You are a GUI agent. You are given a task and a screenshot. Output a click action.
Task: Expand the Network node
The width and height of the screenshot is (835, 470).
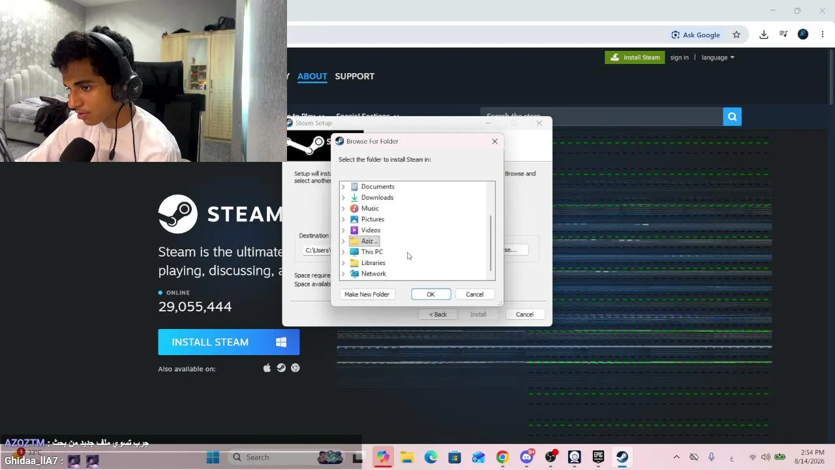pyautogui.click(x=343, y=274)
